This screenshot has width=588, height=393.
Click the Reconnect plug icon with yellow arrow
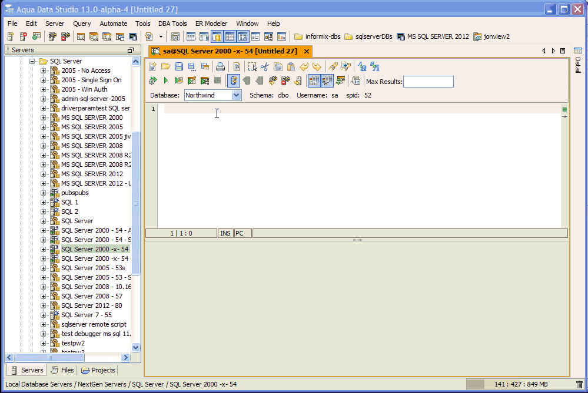(x=273, y=80)
